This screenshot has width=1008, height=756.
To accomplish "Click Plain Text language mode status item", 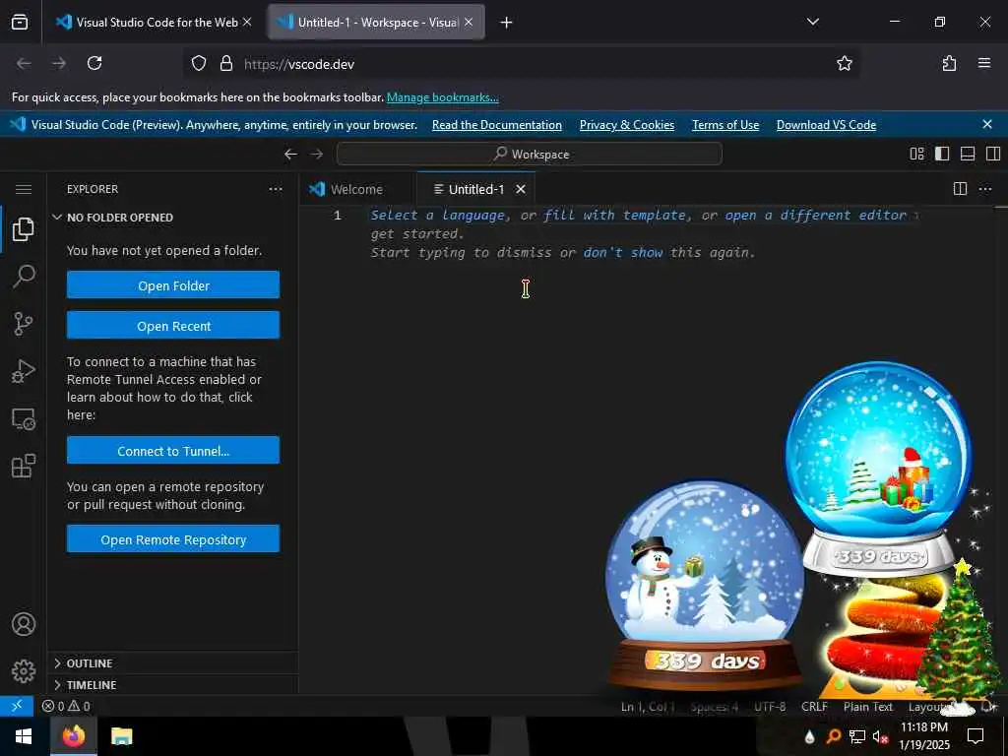I will (x=868, y=707).
